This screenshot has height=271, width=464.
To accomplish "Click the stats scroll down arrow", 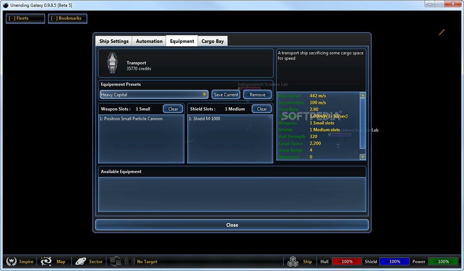I will coord(363,157).
